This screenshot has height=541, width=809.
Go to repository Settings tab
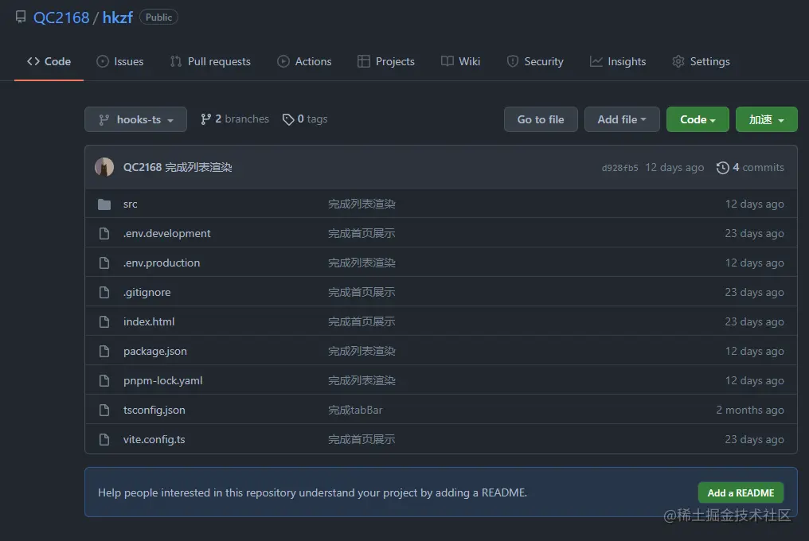(702, 61)
